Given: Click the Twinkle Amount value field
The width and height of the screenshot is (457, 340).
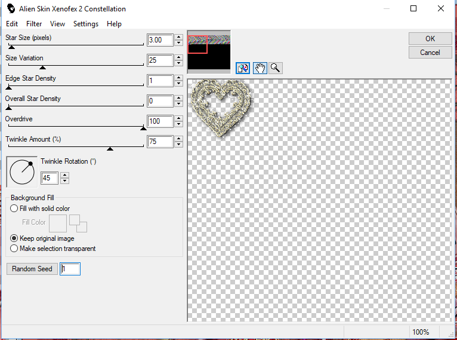Looking at the screenshot, I should point(160,142).
